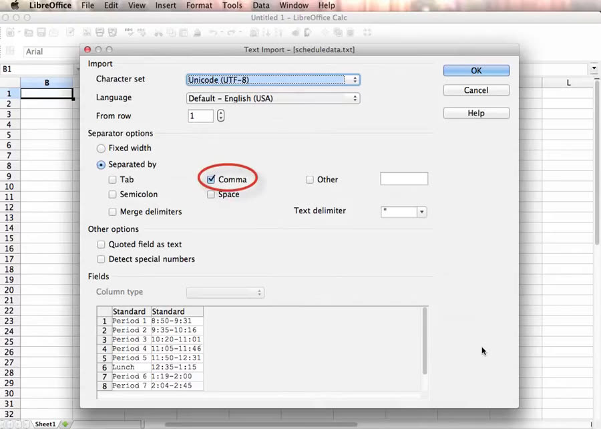Click the From row number field
601x429 pixels.
(200, 116)
